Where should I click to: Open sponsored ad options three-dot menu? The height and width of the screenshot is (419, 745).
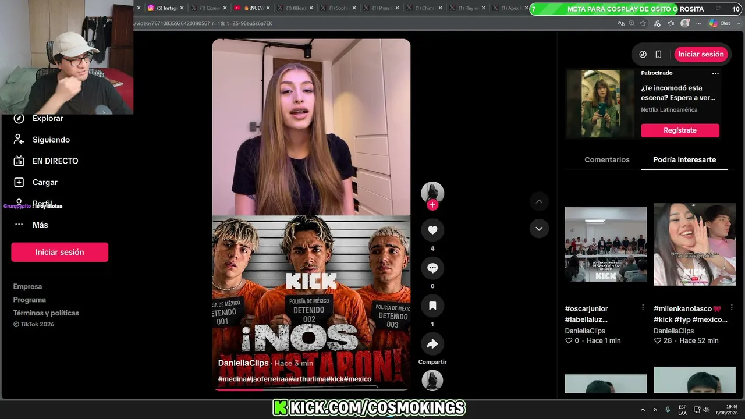715,73
